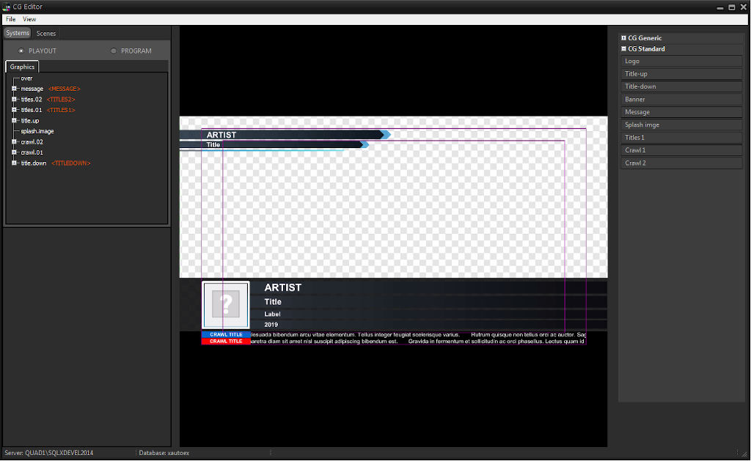Image resolution: width=751 pixels, height=461 pixels.
Task: Switch to the Scenes tab
Action: click(46, 33)
